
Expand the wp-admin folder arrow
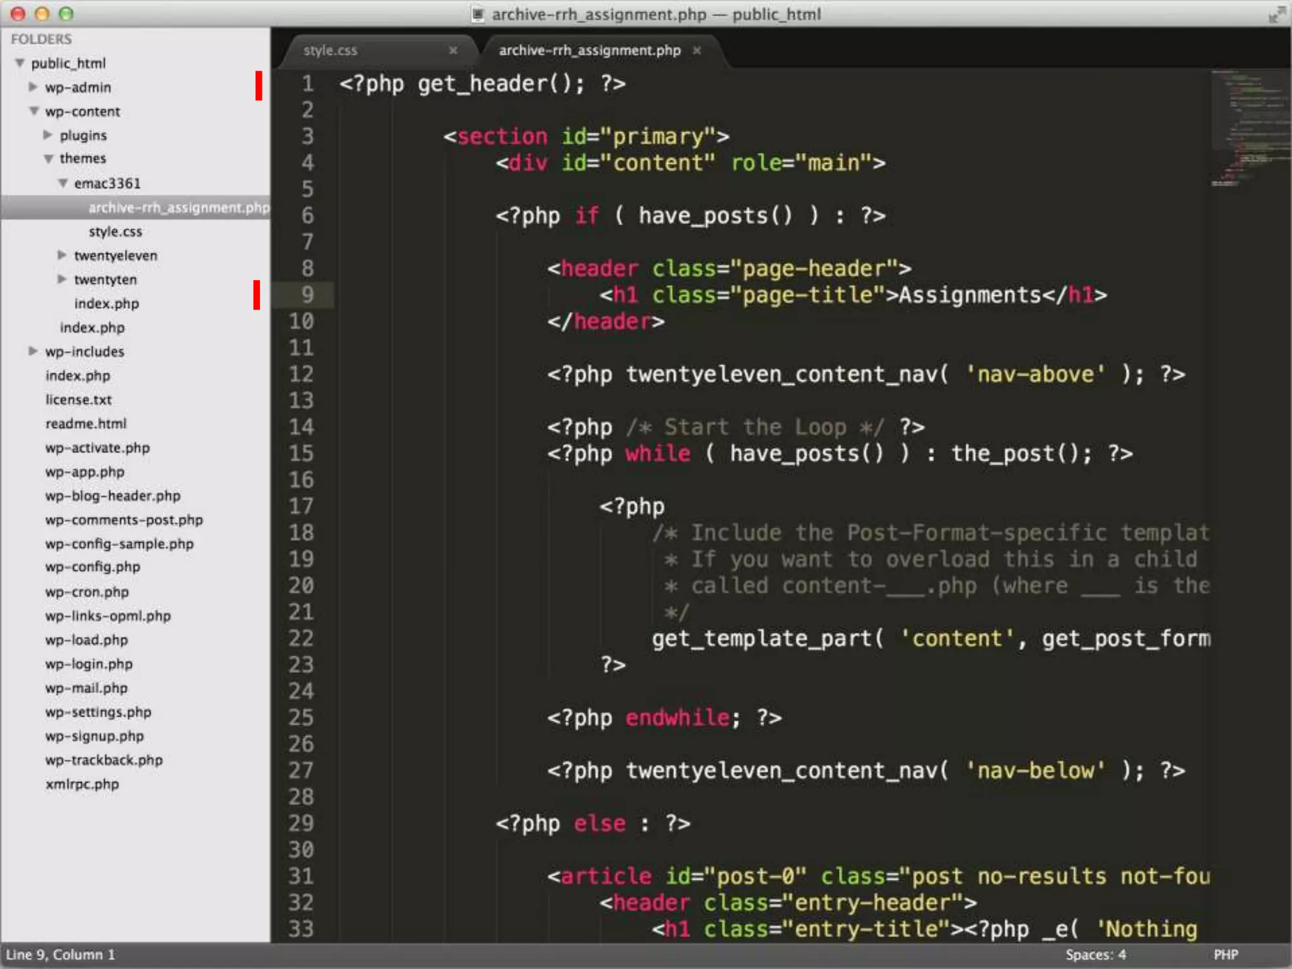point(33,87)
